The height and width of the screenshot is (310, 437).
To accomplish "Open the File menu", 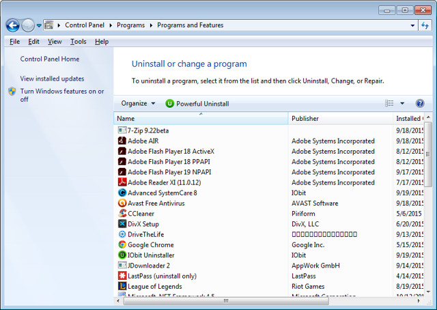I will click(14, 42).
